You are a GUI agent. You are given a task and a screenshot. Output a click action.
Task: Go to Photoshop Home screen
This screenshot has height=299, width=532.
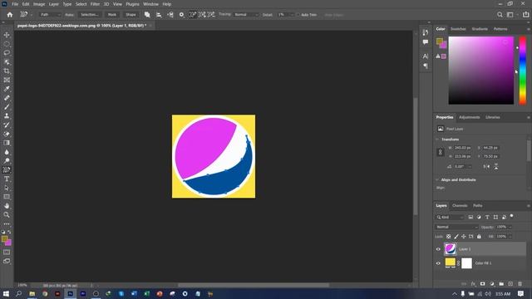[10, 15]
